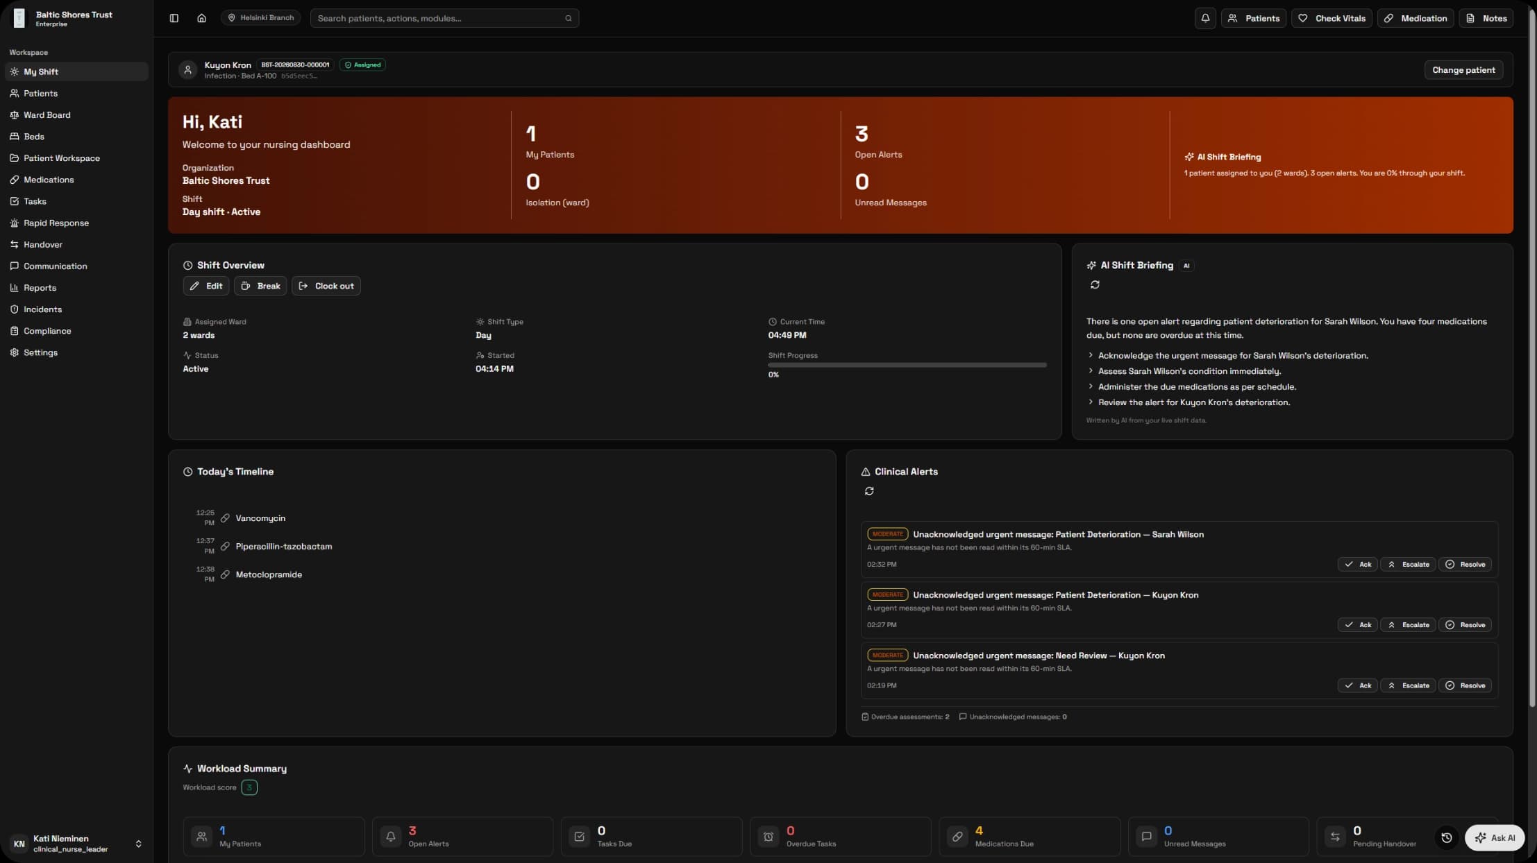
Task: Acknowledge the Sarah Wilson deterioration alert
Action: tap(1358, 565)
